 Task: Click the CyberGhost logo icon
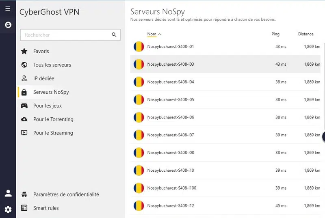coord(8,25)
